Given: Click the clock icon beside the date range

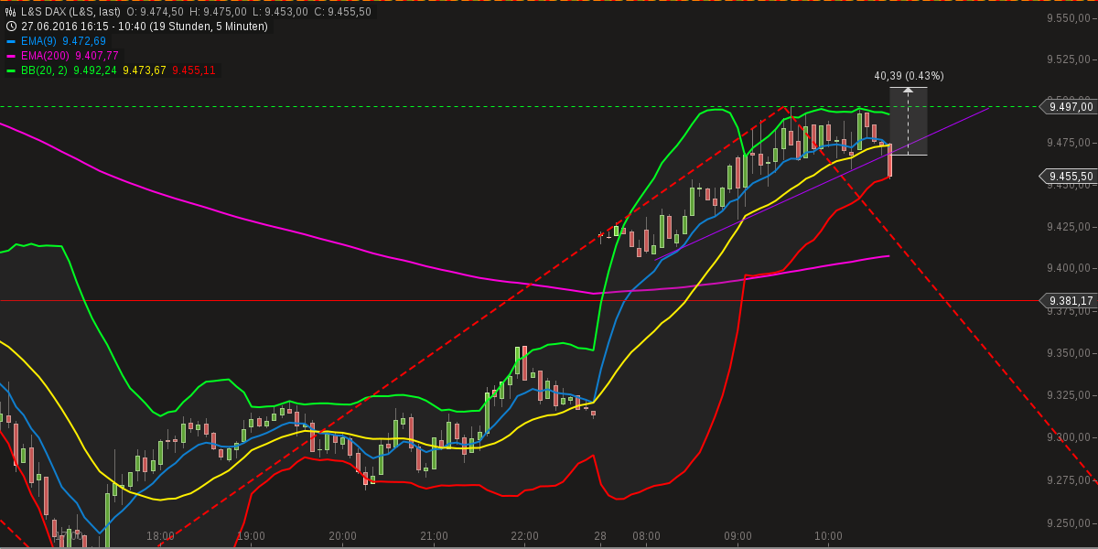Looking at the screenshot, I should [x=11, y=27].
